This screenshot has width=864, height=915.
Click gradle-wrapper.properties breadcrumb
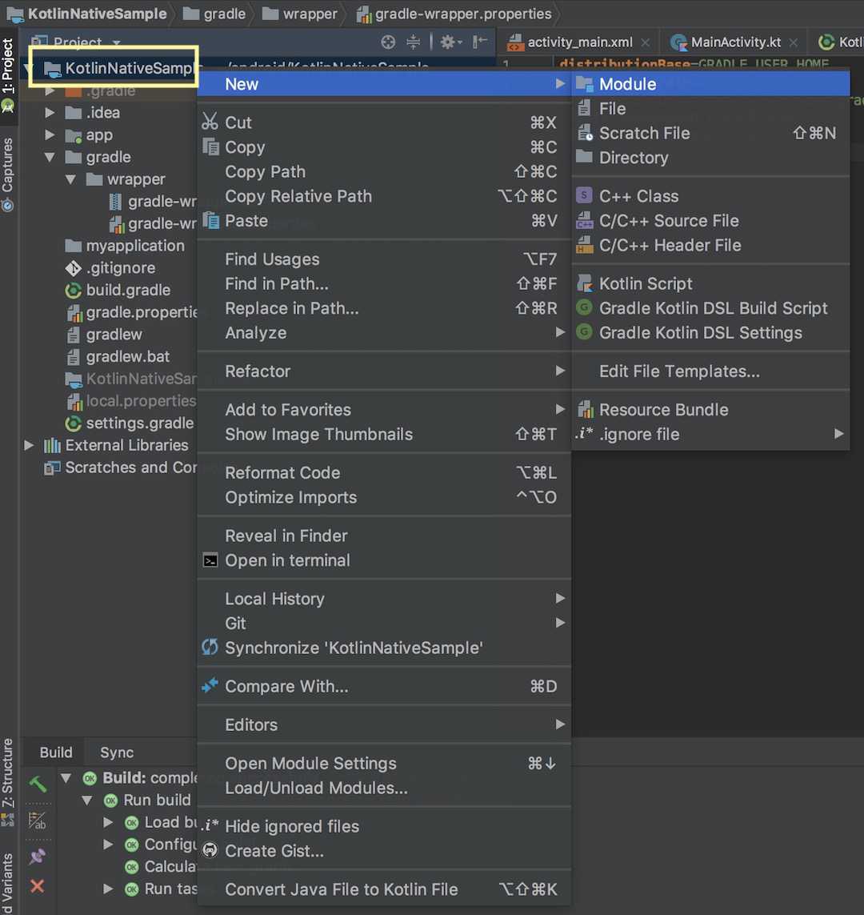[454, 14]
